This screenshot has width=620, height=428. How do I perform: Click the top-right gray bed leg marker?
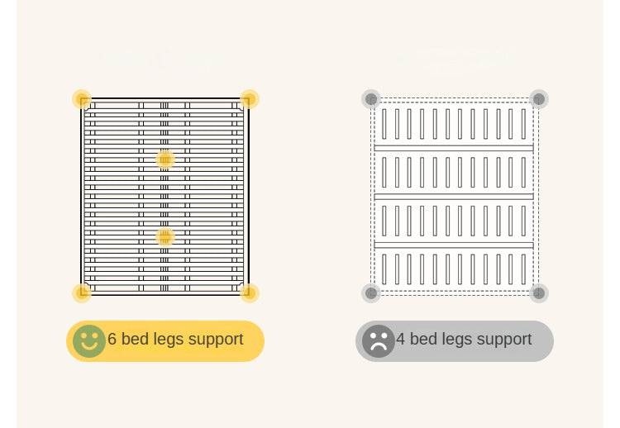538,99
